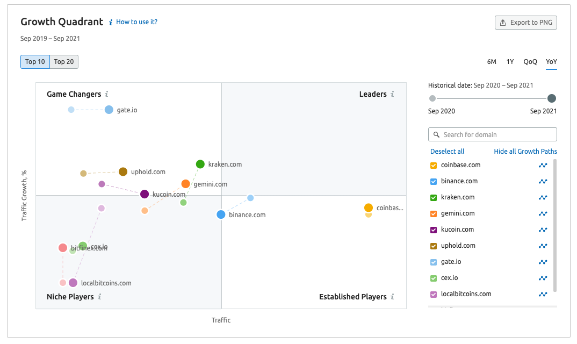Toggle growth path icon for kucoin.com
This screenshot has width=577, height=344.
[x=543, y=230]
